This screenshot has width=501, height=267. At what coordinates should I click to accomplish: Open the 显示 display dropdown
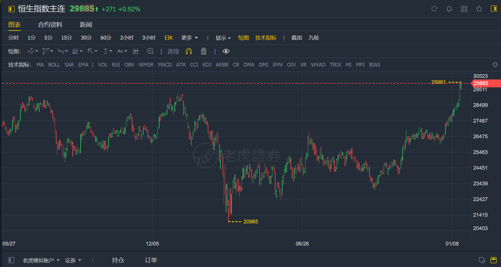click(223, 38)
